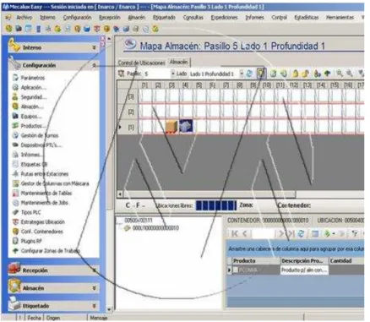
Task: Click the zoom in magnifier icon
Action: [340, 74]
